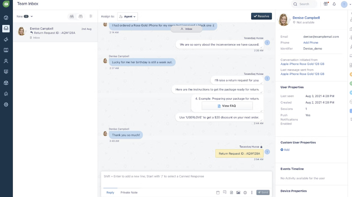The width and height of the screenshot is (352, 197).
Task: Click the Add Phone link
Action: 310,42
